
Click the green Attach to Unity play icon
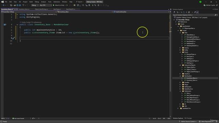coord(54,5)
